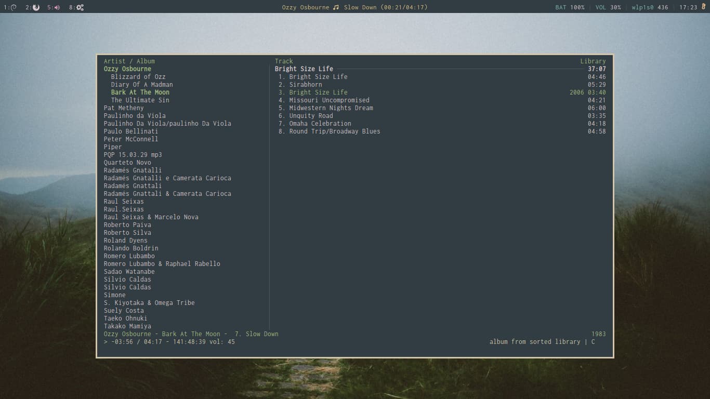Image resolution: width=710 pixels, height=399 pixels.
Task: Click the 17:23 clock in top bar
Action: (688, 7)
